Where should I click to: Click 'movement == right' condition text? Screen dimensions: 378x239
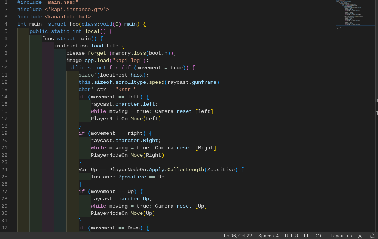point(117,133)
